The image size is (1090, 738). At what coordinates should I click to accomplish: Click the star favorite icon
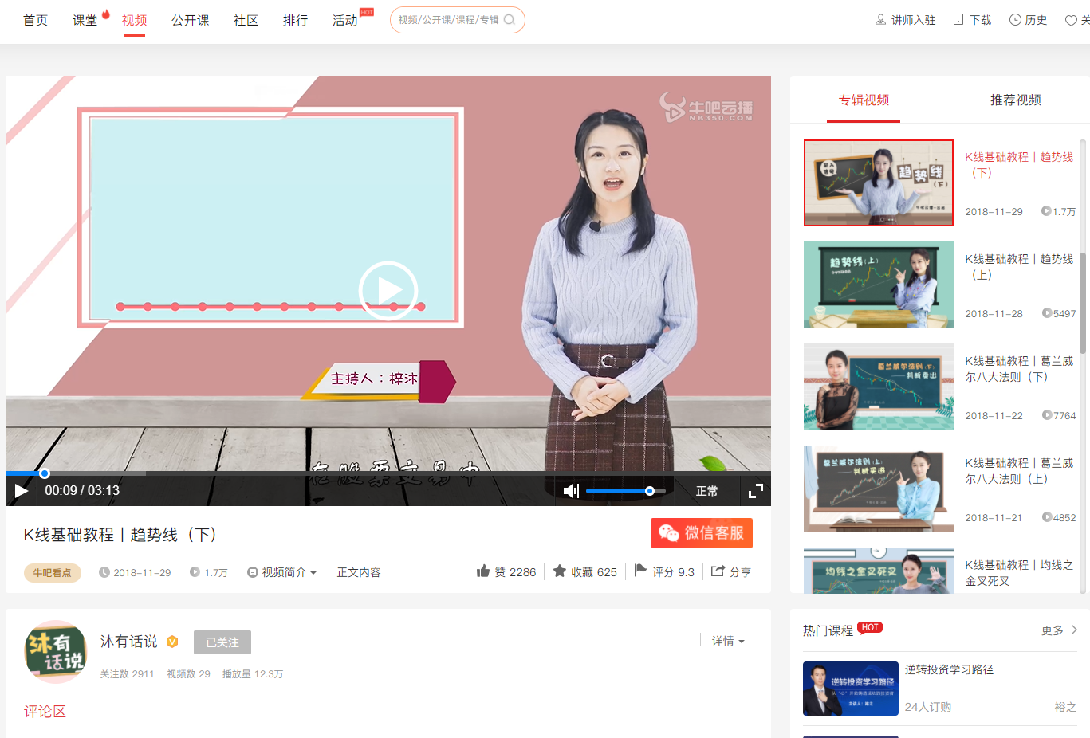coord(560,571)
